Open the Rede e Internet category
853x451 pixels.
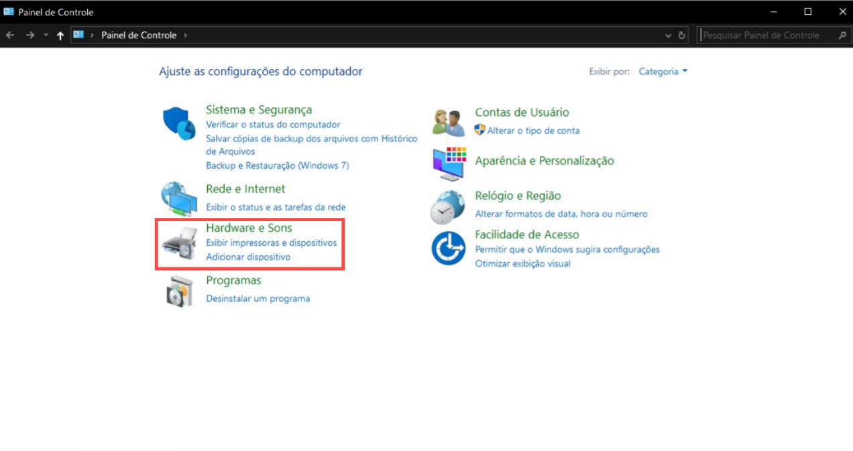pos(245,189)
